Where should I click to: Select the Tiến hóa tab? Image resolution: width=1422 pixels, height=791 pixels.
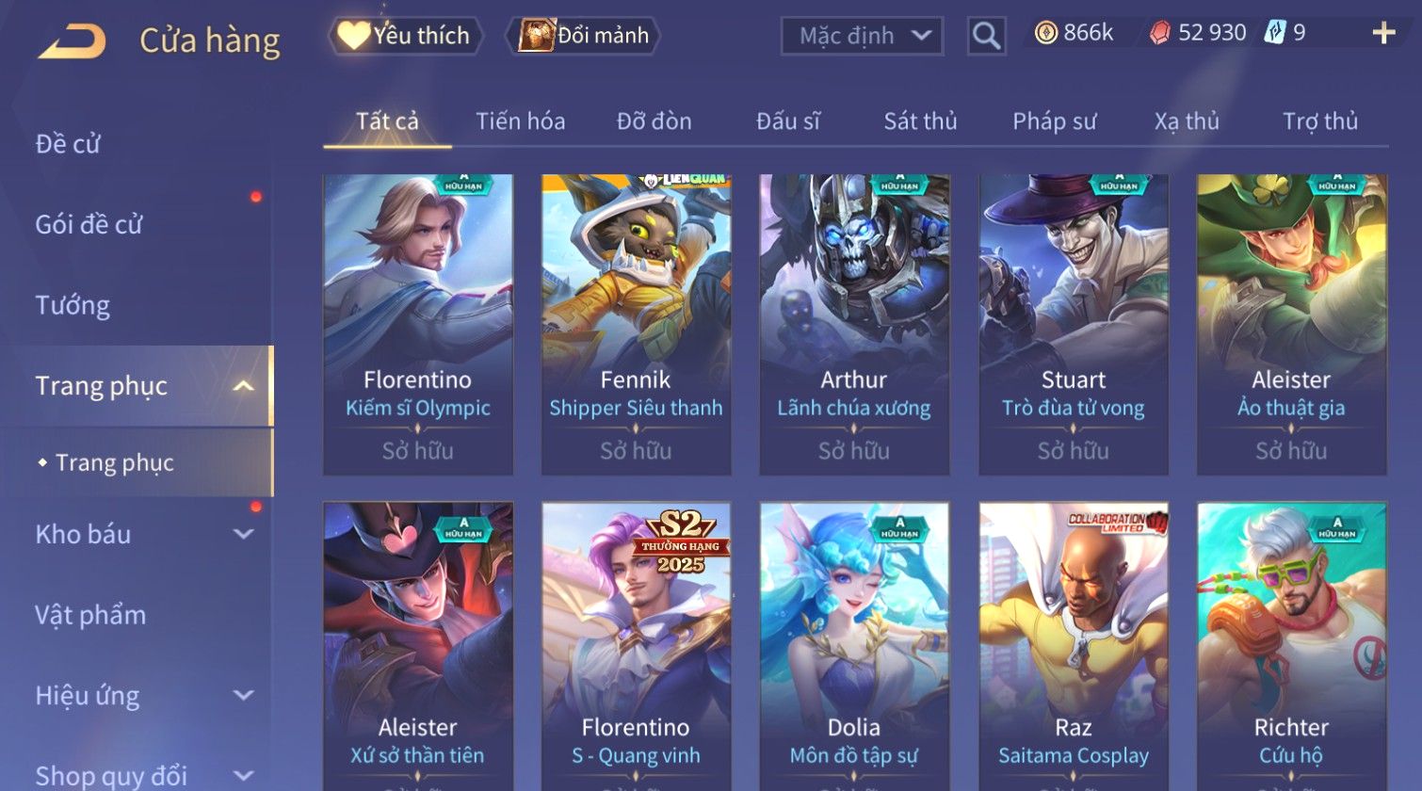click(x=520, y=121)
